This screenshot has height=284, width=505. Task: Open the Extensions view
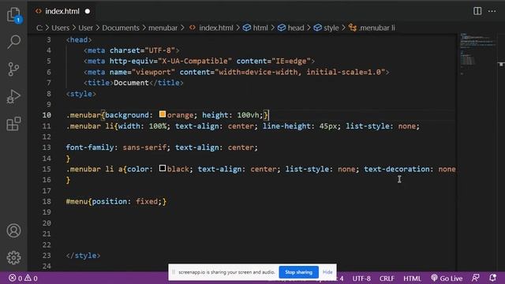13,124
